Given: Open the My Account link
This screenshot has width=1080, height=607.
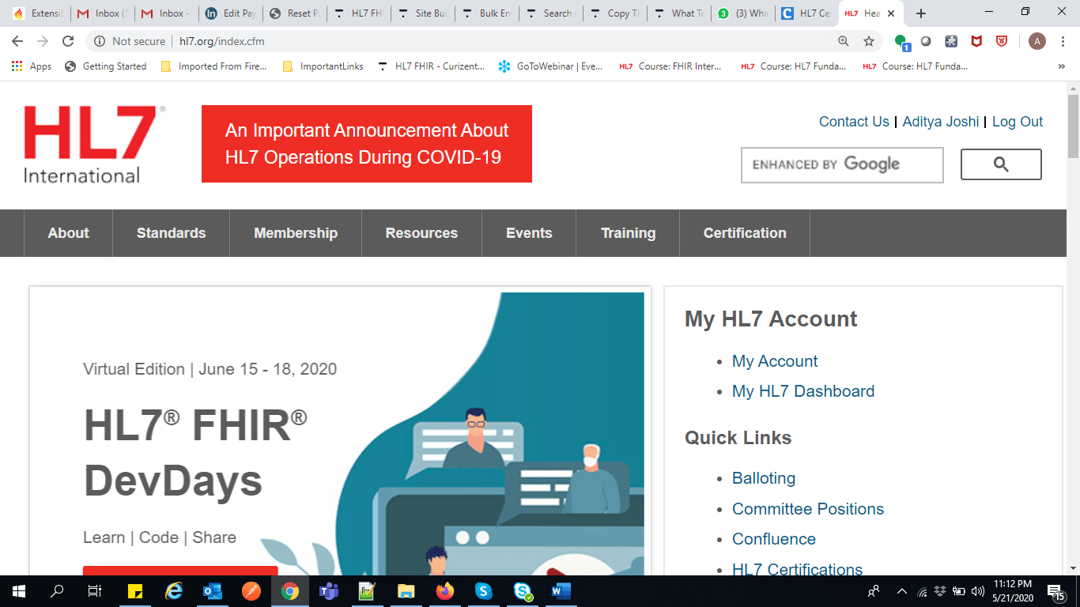Looking at the screenshot, I should [x=775, y=361].
